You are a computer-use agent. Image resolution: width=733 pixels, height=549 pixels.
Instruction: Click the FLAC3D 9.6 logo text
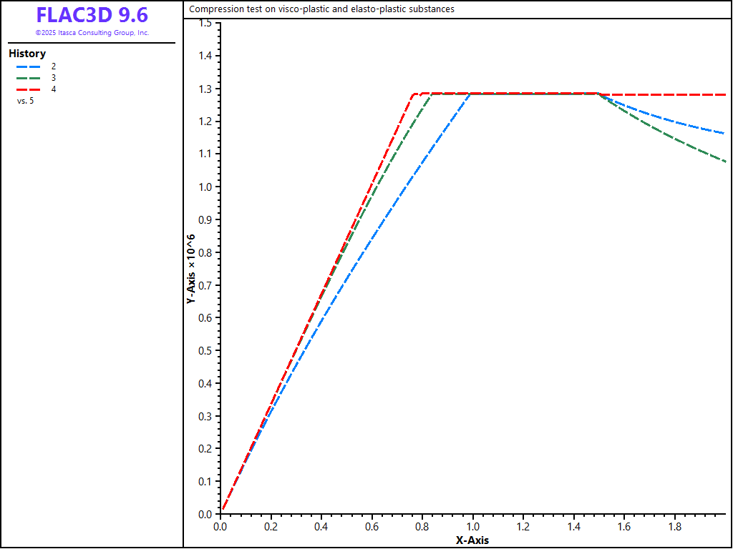92,16
